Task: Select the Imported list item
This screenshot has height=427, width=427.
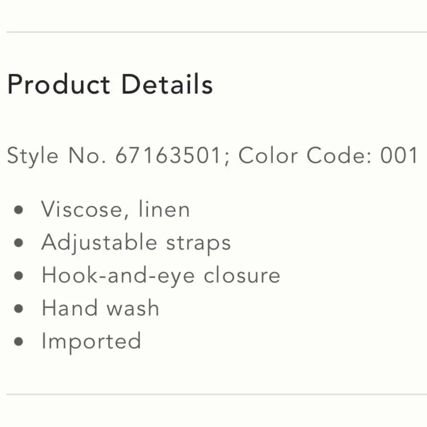Action: (91, 342)
